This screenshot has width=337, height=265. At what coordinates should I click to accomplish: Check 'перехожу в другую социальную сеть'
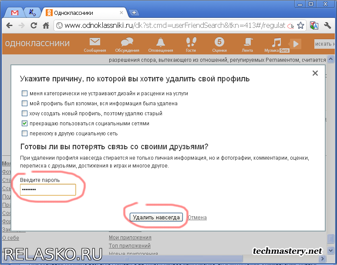coord(25,134)
